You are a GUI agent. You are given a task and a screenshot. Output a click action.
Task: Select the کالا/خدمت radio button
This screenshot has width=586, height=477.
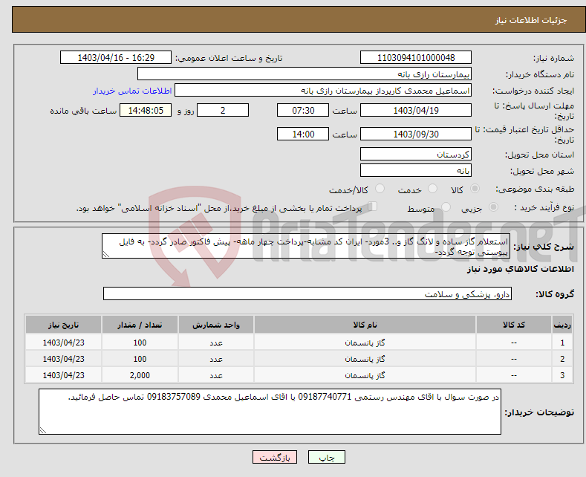(x=380, y=189)
